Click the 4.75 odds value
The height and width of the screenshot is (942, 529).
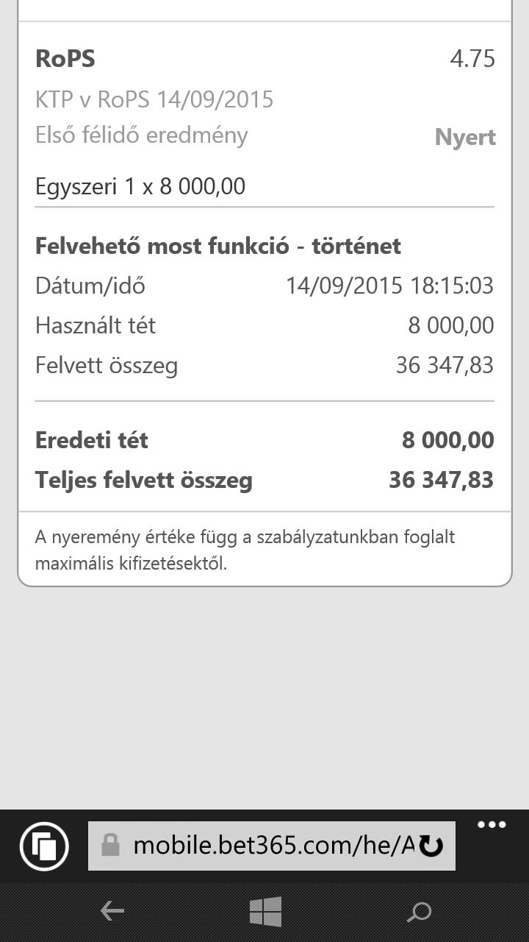472,59
